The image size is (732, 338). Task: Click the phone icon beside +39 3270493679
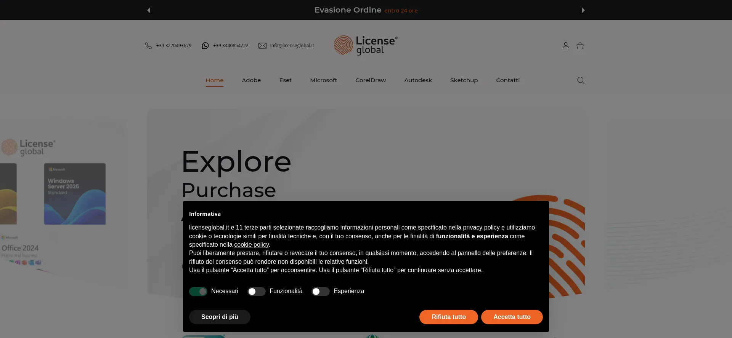pos(148,46)
